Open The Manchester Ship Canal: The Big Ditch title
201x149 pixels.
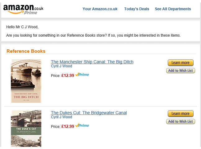click(x=92, y=62)
